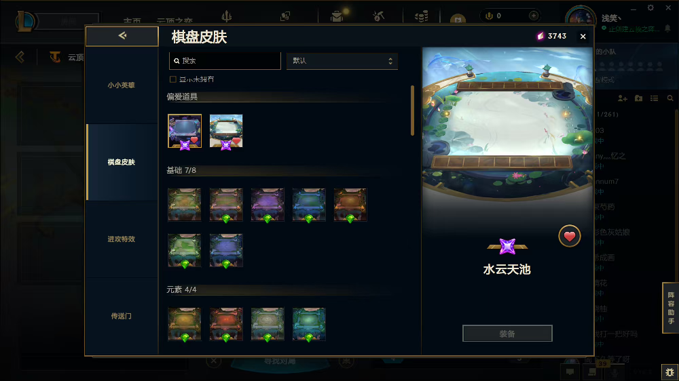This screenshot has width=679, height=381.
Task: Click the pink currency icon next to 3743
Action: click(x=540, y=37)
